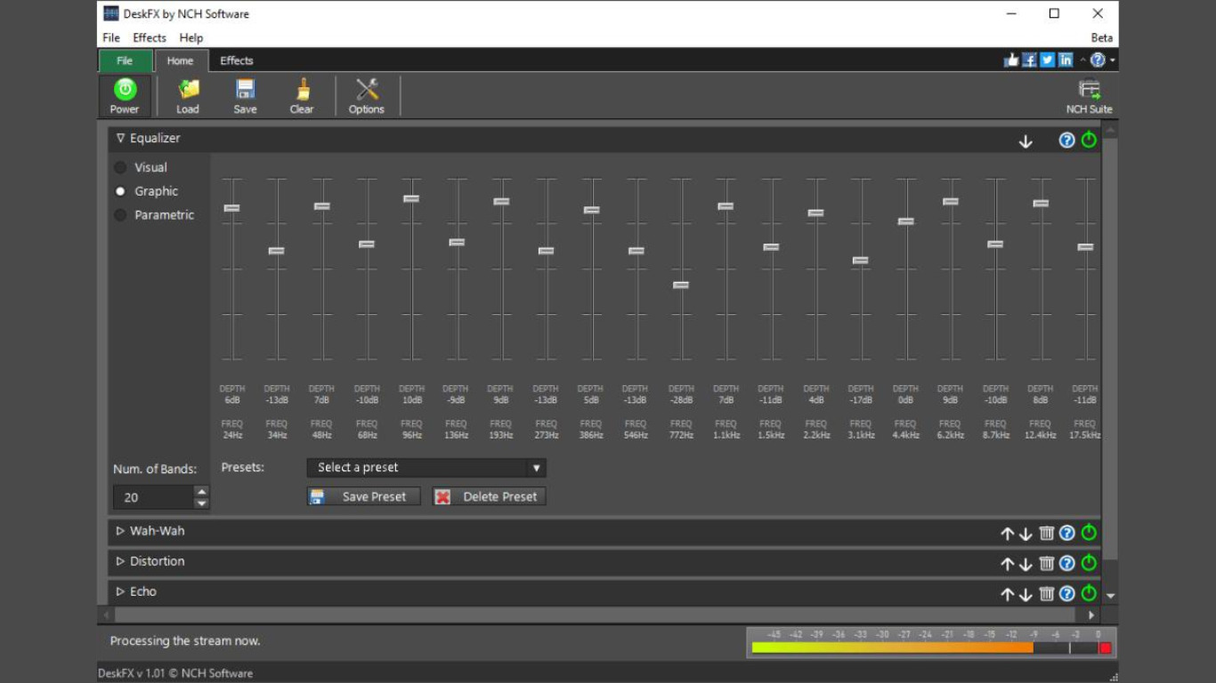This screenshot has width=1216, height=683.
Task: Open the File menu in menu bar
Action: coord(111,37)
